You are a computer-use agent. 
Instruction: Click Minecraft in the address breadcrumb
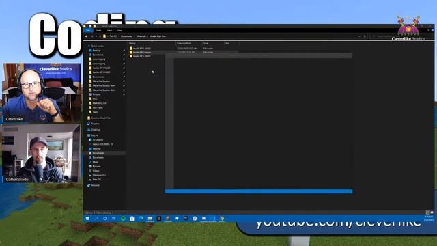pos(141,36)
